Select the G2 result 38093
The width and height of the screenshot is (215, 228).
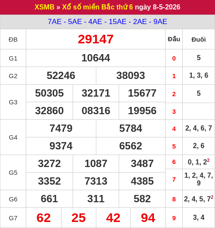pyautogui.click(x=131, y=76)
